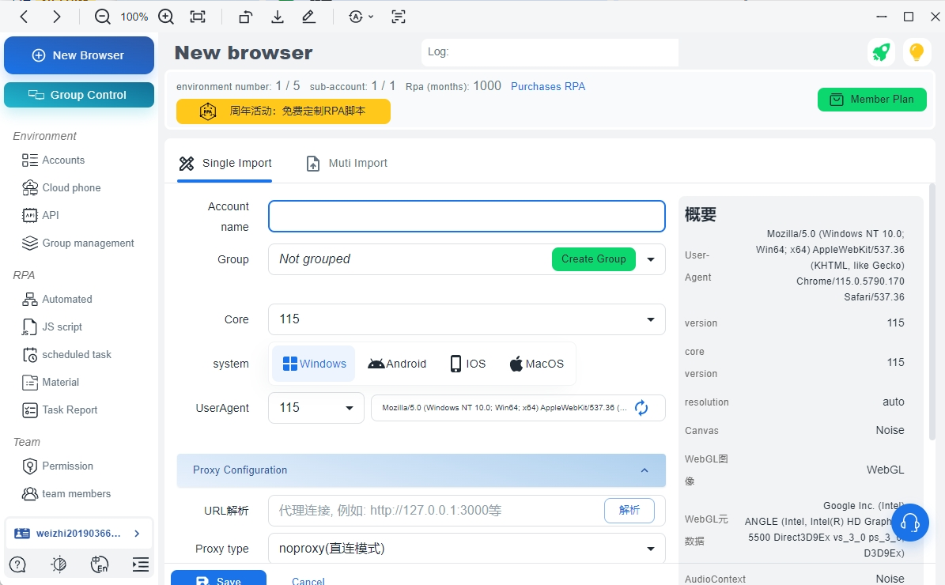Viewport: 945px width, 585px height.
Task: Open scheduled task under RPA
Action: coord(66,355)
